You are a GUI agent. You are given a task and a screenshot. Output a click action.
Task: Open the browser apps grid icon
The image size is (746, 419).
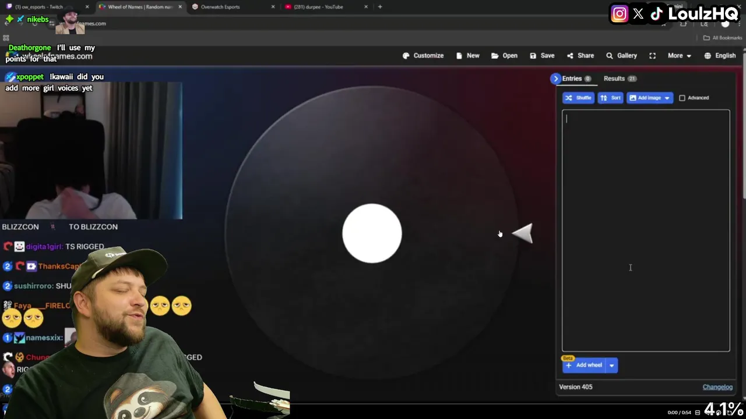(6, 38)
